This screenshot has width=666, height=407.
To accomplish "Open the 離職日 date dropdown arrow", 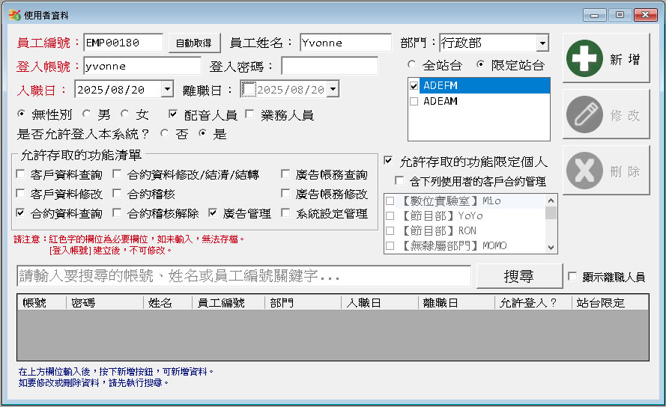I will point(333,90).
